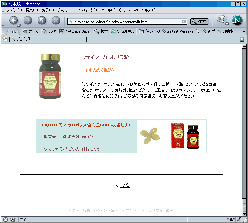
Task: Open the ツール(T) menu
Action: coord(108,10)
